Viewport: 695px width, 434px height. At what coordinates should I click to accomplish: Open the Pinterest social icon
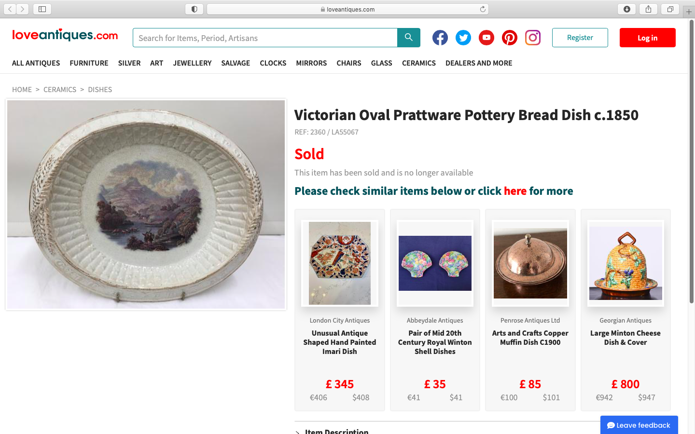509,38
